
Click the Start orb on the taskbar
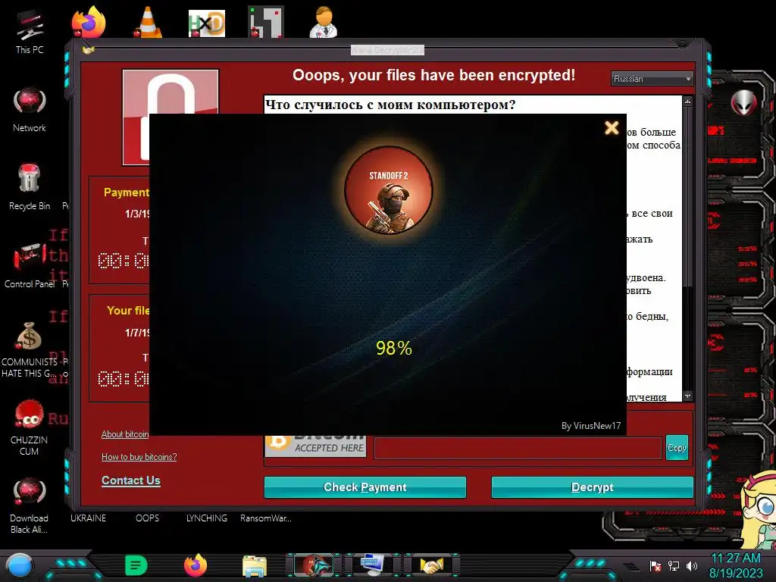tap(19, 565)
